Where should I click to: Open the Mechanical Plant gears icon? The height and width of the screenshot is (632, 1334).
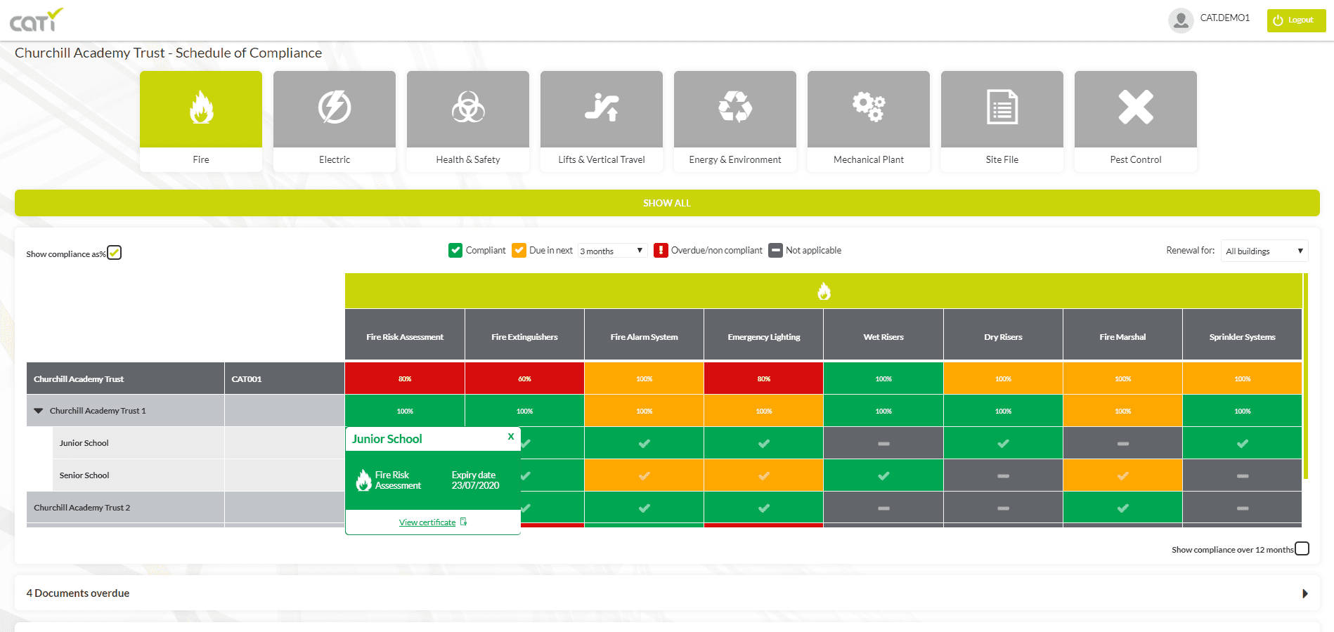[x=869, y=107]
